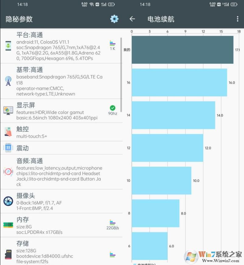Screen dimensions: 244x265
Task: Tap 14:18 clock in left status bar
Action: coord(23,5)
